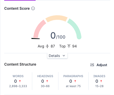Expand the Details dropdown
The width and height of the screenshot is (114, 95).
point(57,56)
